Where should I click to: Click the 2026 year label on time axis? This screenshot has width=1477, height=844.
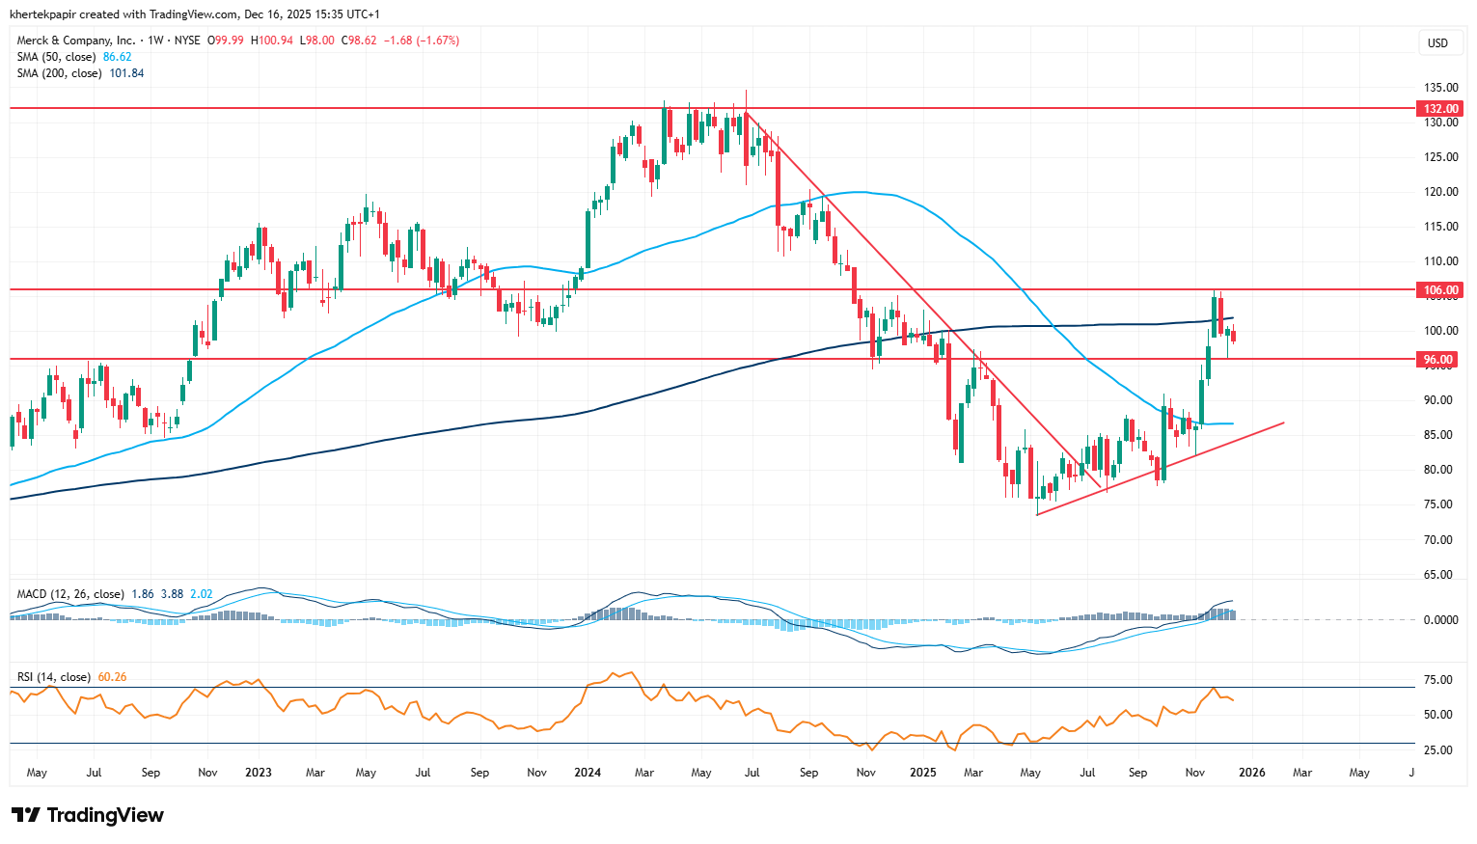(1251, 773)
